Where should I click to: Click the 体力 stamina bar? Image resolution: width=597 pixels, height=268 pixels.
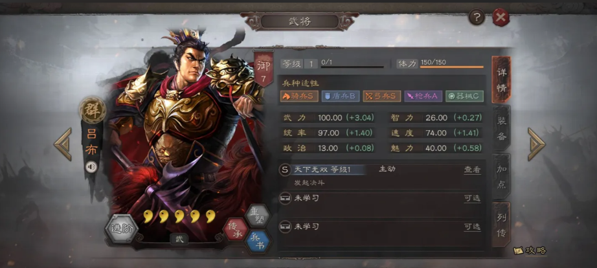[451, 67]
